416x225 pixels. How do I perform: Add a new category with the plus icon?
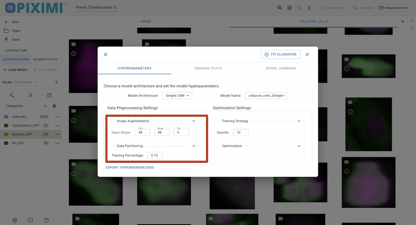pos(45,106)
